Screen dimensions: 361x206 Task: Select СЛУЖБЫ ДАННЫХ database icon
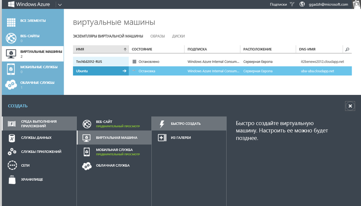12,138
